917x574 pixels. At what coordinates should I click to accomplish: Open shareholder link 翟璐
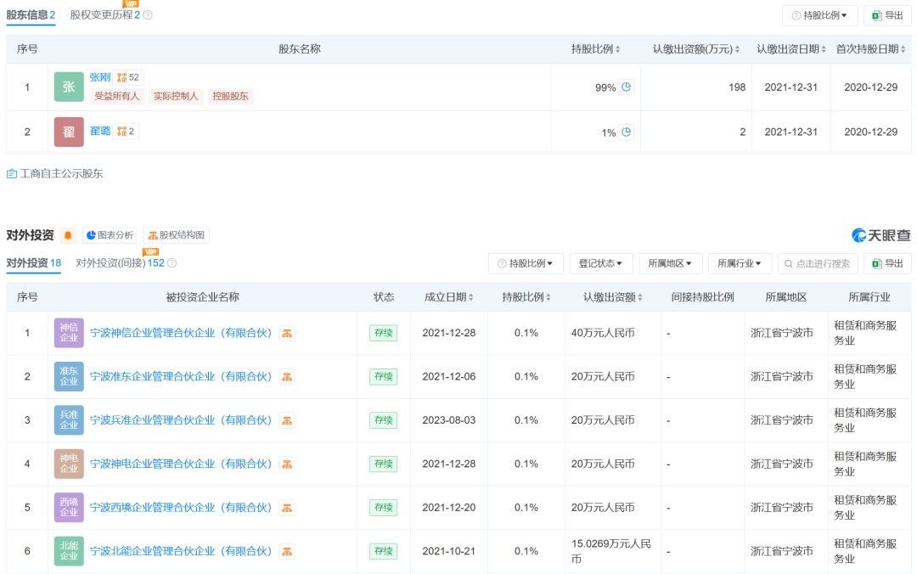pos(100,131)
